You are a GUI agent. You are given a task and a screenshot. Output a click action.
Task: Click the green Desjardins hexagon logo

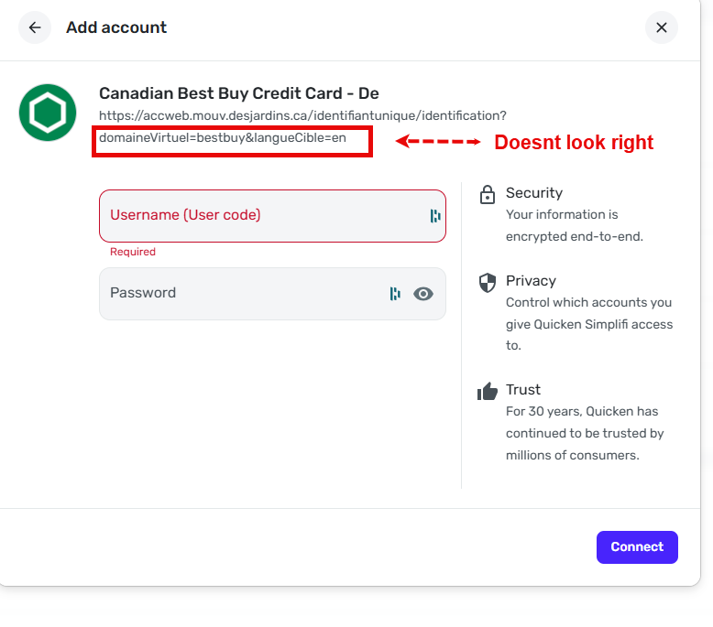pyautogui.click(x=48, y=113)
